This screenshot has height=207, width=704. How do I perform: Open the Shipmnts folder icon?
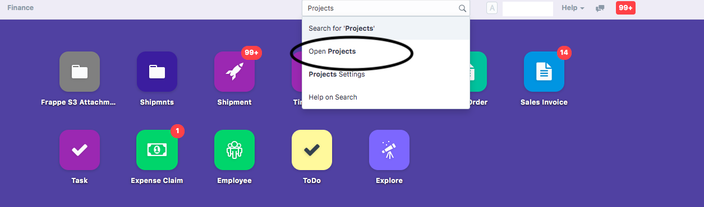pos(157,72)
